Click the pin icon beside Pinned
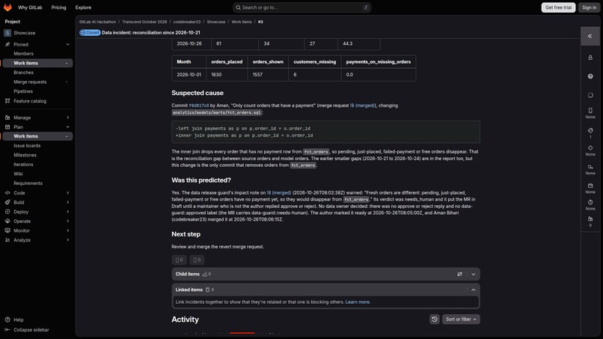This screenshot has width=603, height=339. pyautogui.click(x=7, y=44)
